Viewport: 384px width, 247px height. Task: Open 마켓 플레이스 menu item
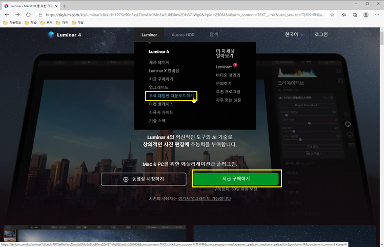point(161,104)
